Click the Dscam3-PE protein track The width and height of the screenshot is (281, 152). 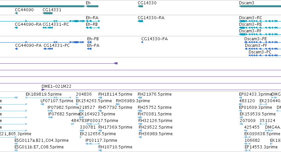click(263, 42)
